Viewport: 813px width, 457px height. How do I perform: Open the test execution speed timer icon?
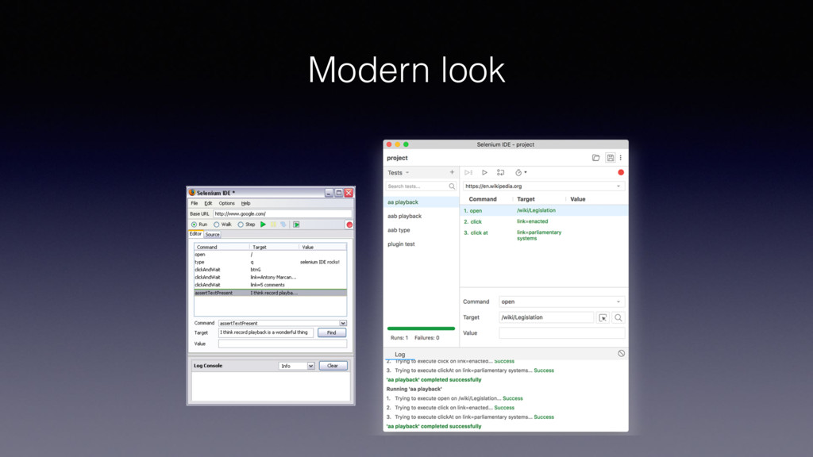pyautogui.click(x=520, y=172)
